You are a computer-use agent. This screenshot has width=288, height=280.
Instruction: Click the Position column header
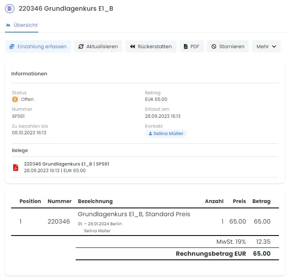click(30, 201)
